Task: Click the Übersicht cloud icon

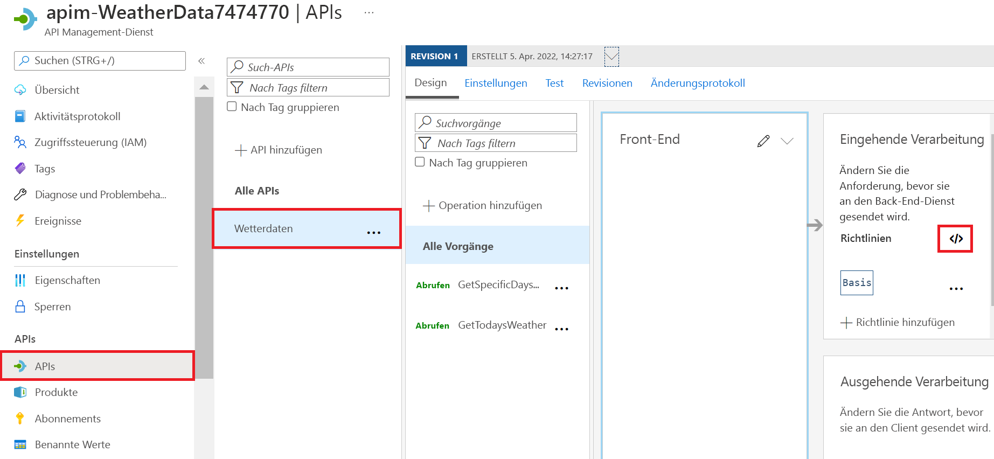Action: 20,90
